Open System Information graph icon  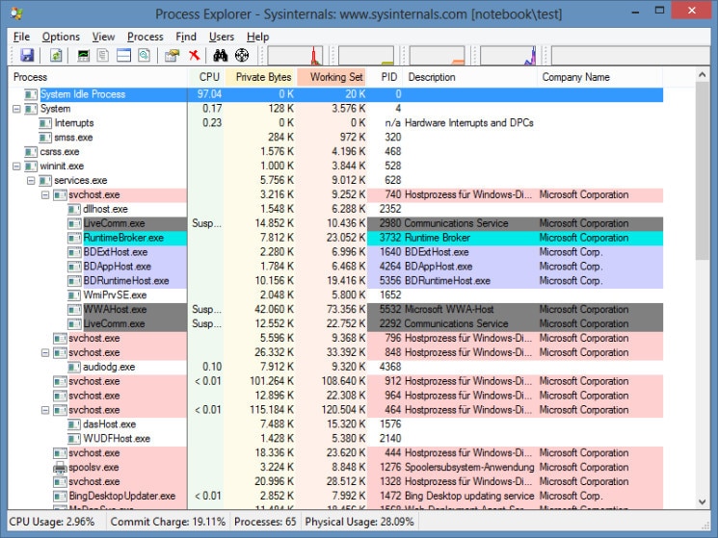(x=83, y=55)
